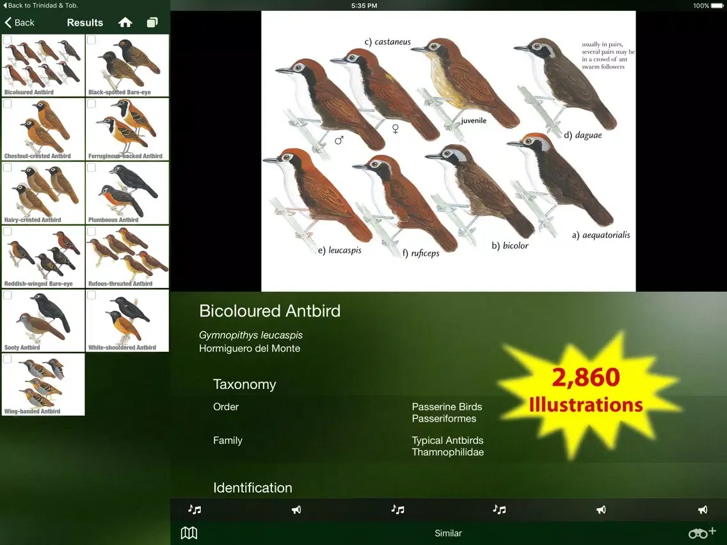Open the Ferruginous-backed Antbird thumbnail

[x=127, y=129]
